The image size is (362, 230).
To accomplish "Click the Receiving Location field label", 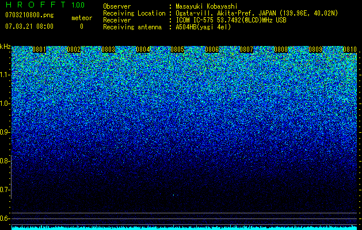I will click(x=134, y=13).
